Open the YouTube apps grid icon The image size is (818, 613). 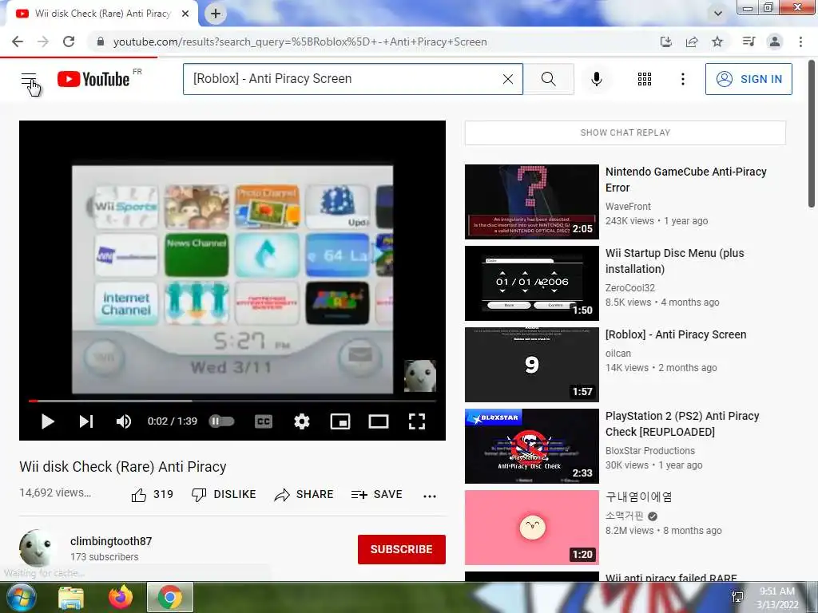click(645, 79)
